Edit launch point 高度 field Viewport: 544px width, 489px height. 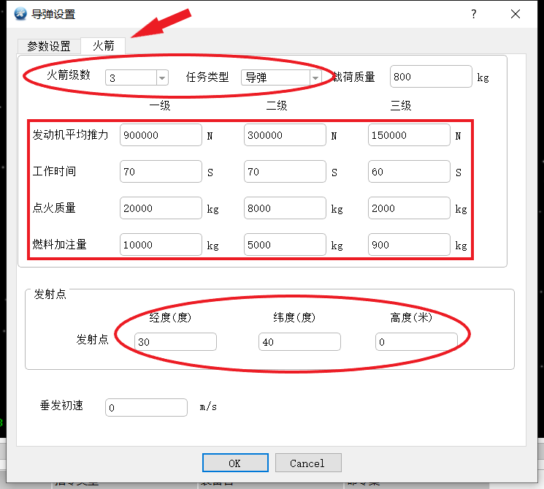click(x=416, y=342)
